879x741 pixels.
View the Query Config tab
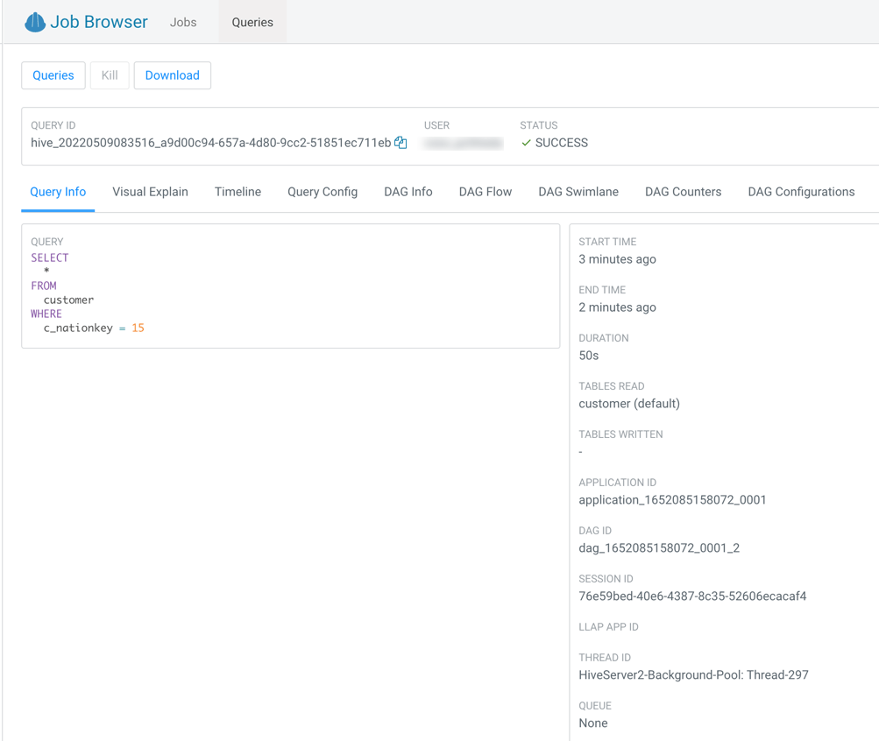point(322,191)
